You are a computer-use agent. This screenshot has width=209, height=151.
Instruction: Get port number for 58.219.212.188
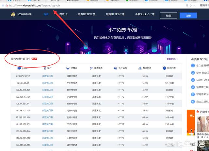click(47, 117)
